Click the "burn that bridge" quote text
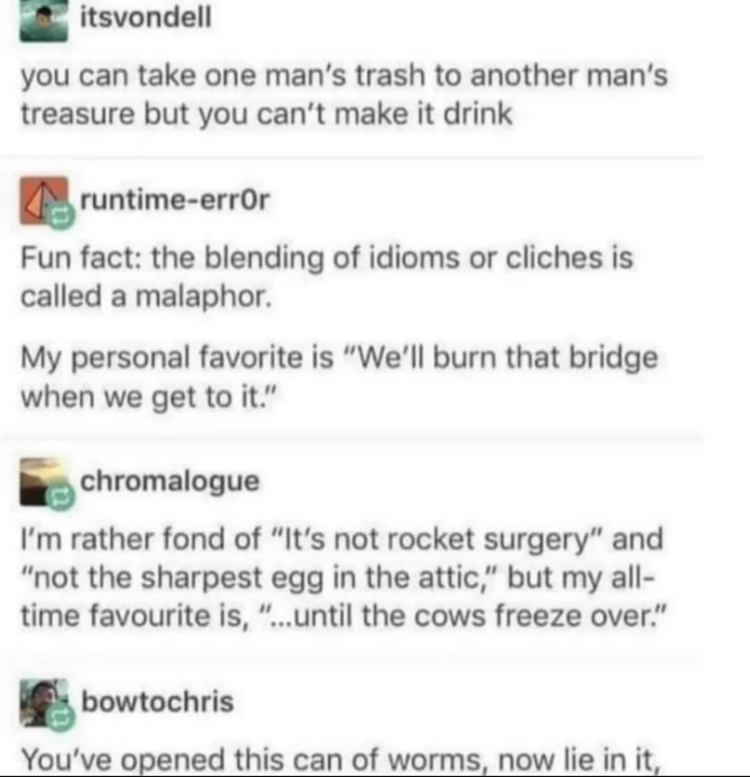Screen dimensions: 750x777 point(339,377)
